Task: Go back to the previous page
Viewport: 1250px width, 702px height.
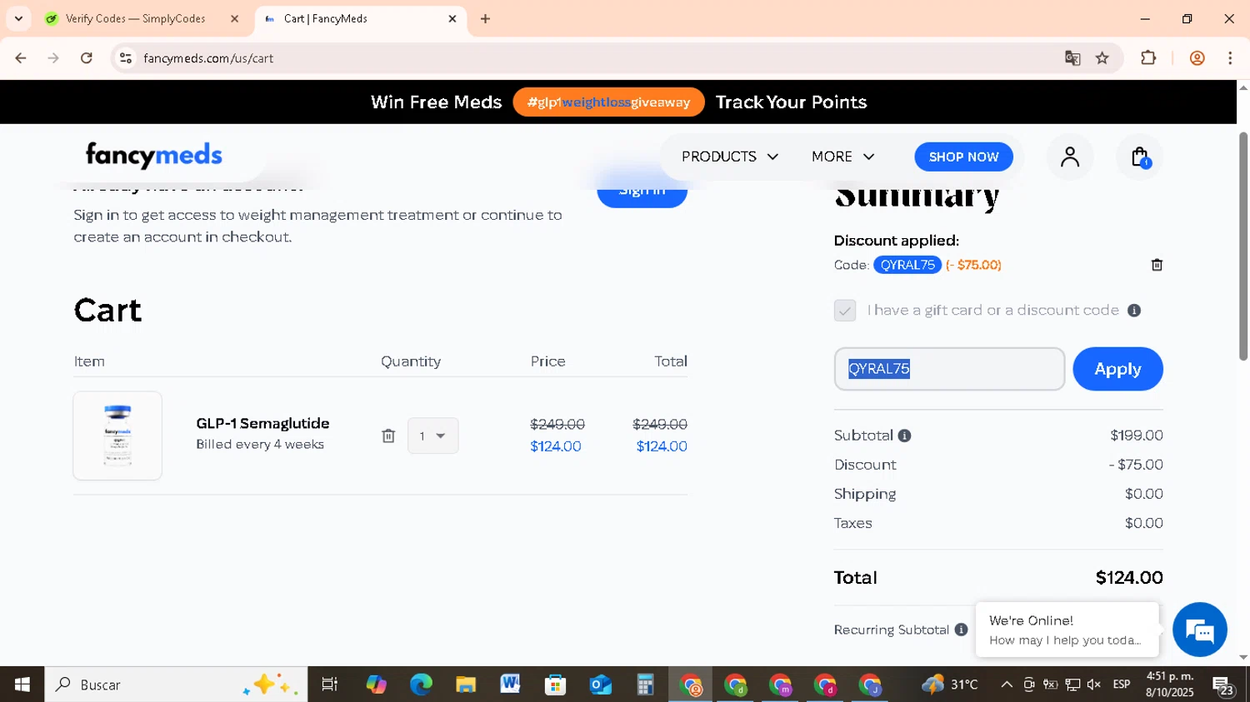Action: (21, 58)
